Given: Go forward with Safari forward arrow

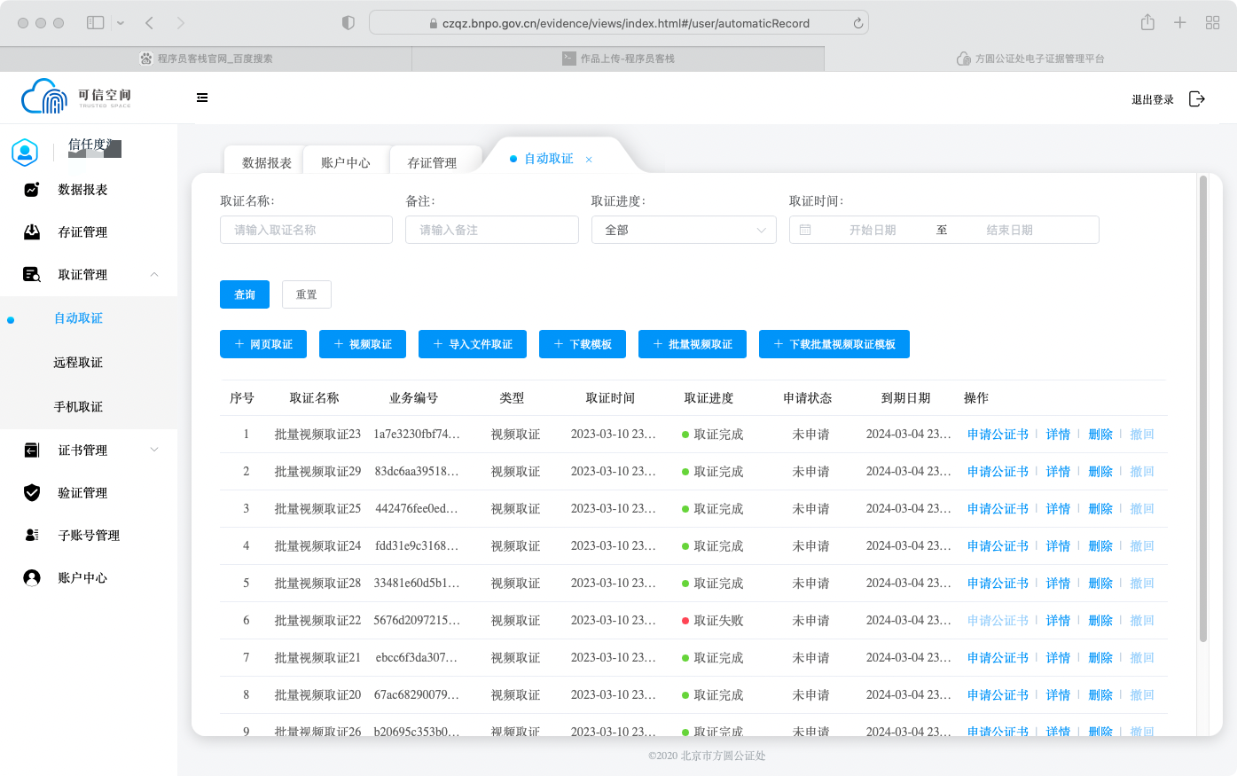Looking at the screenshot, I should [x=181, y=23].
